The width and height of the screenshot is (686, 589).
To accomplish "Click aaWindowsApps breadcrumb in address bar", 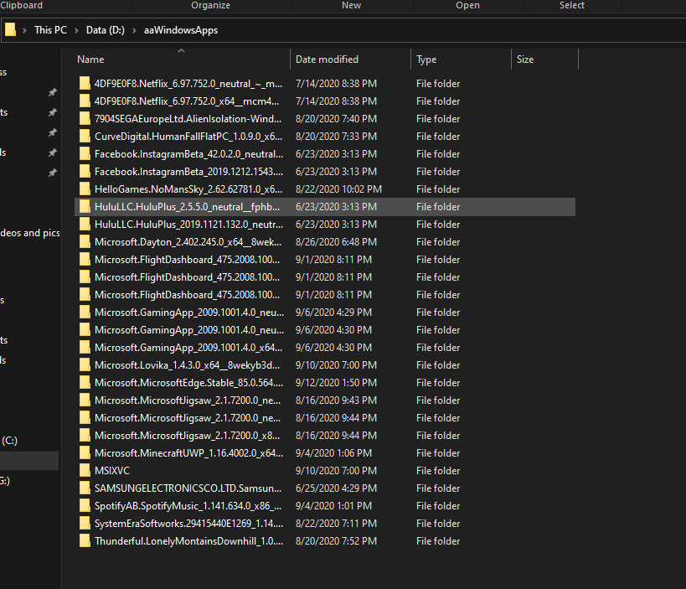I will (x=181, y=30).
